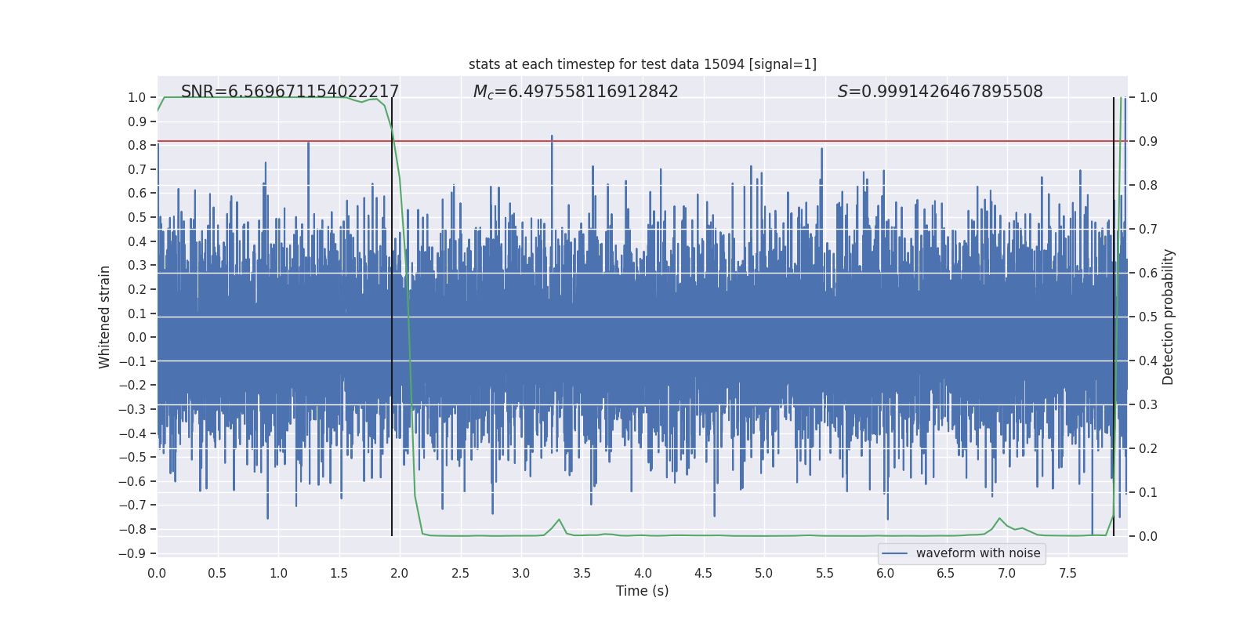Click the 7.5 tick label on the time axis
The height and width of the screenshot is (627, 1254).
1067,574
